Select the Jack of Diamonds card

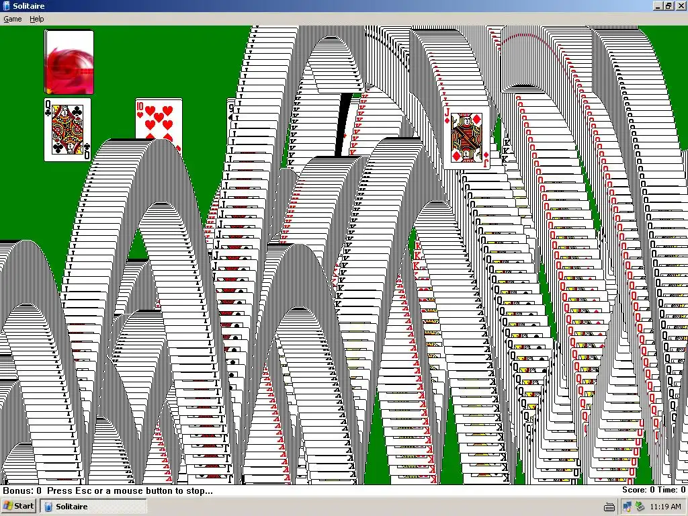pyautogui.click(x=466, y=137)
